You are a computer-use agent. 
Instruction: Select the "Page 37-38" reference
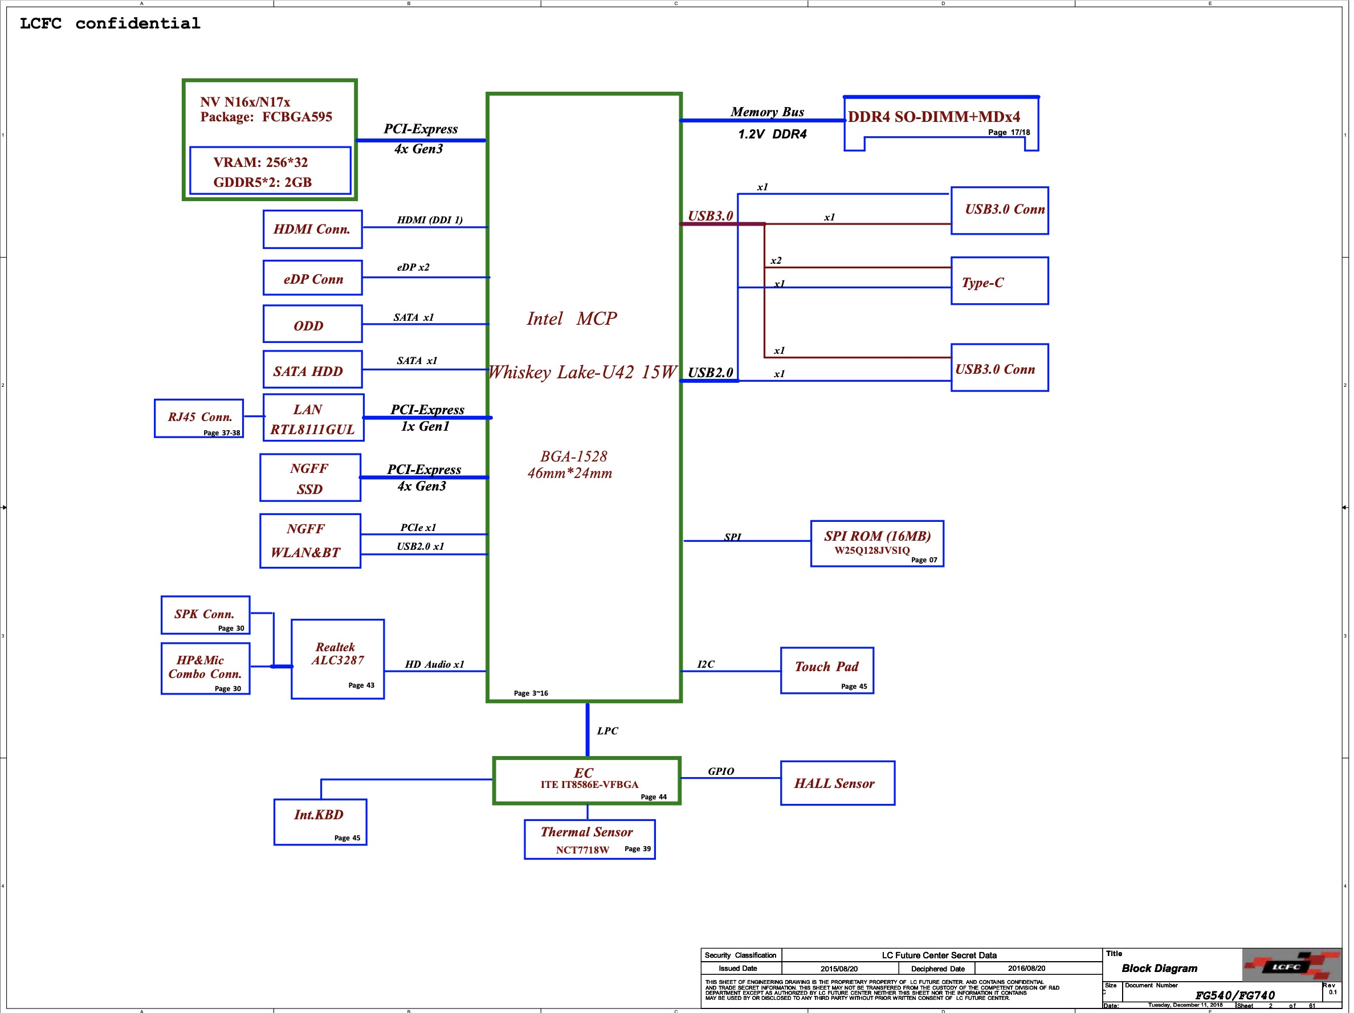point(222,433)
